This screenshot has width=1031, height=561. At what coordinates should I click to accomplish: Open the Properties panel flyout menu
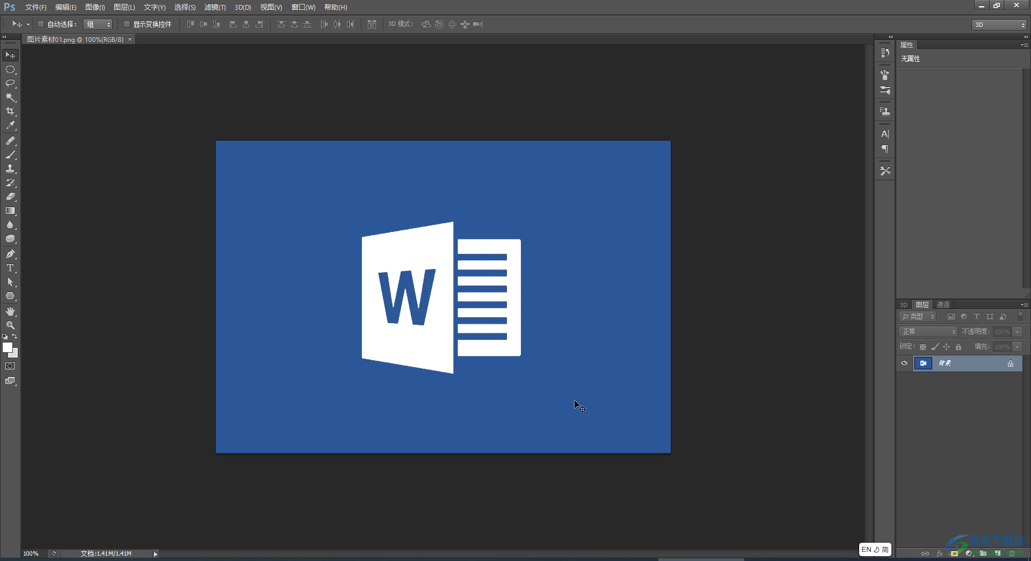(x=1024, y=45)
